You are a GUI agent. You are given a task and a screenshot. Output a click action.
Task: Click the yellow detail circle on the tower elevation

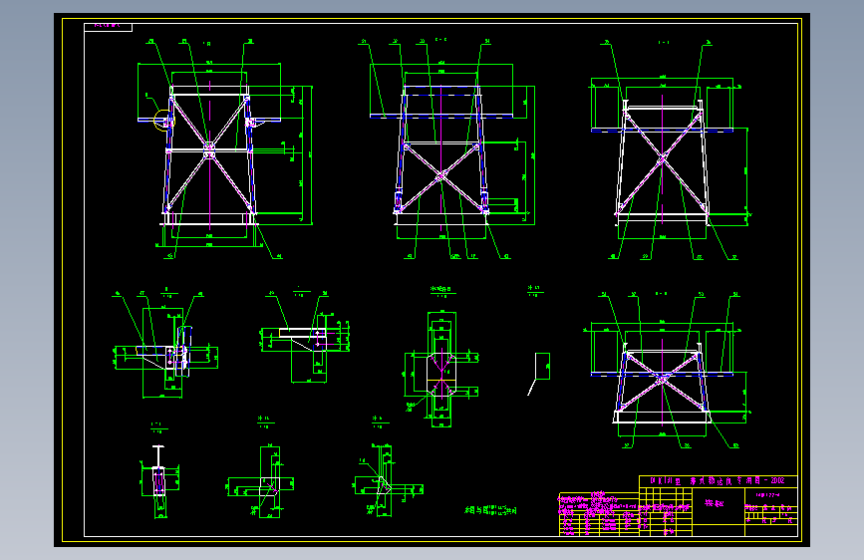click(x=163, y=121)
